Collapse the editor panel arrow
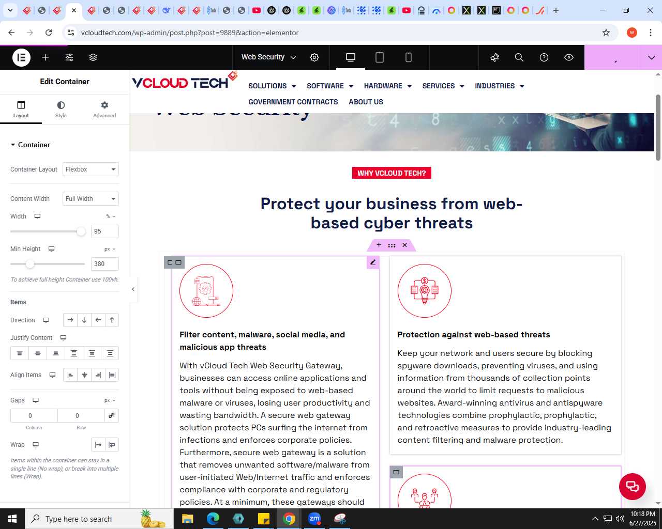The width and height of the screenshot is (662, 529). tap(133, 289)
